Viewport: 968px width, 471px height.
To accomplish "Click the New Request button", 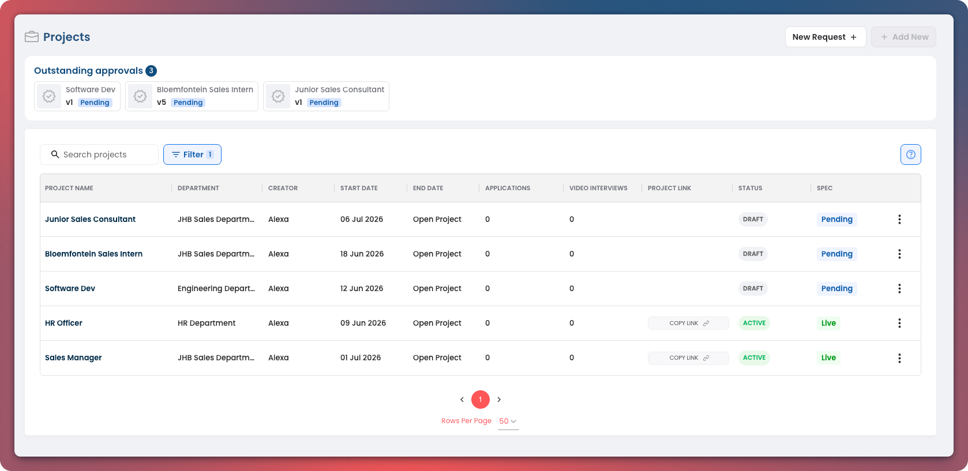I will point(826,37).
